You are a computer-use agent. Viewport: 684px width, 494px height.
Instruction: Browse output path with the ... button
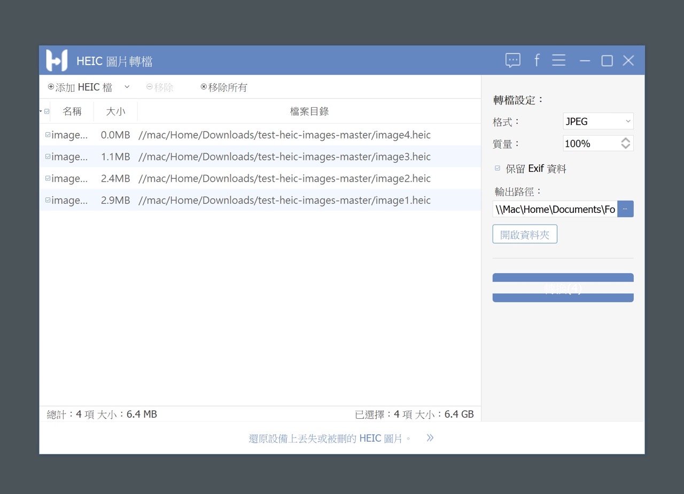point(625,209)
